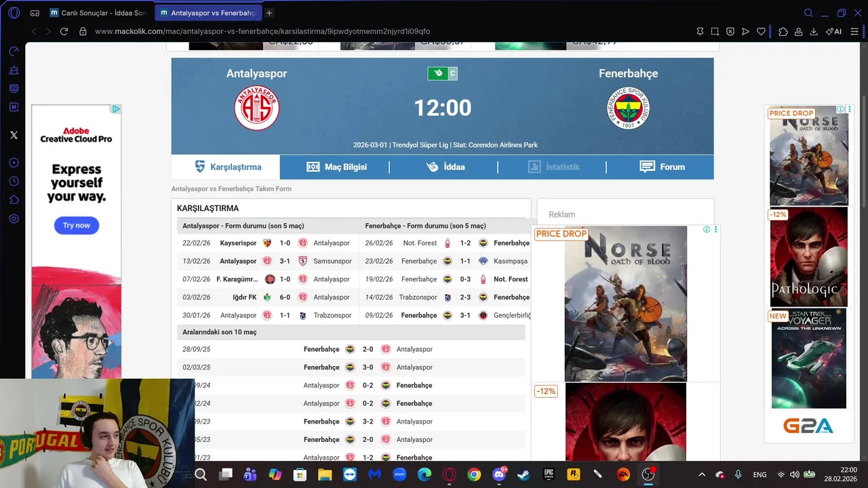Click the F. Karagümrük team name

[237, 279]
